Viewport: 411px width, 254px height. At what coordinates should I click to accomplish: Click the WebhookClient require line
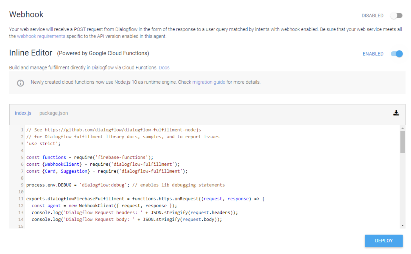click(x=103, y=164)
